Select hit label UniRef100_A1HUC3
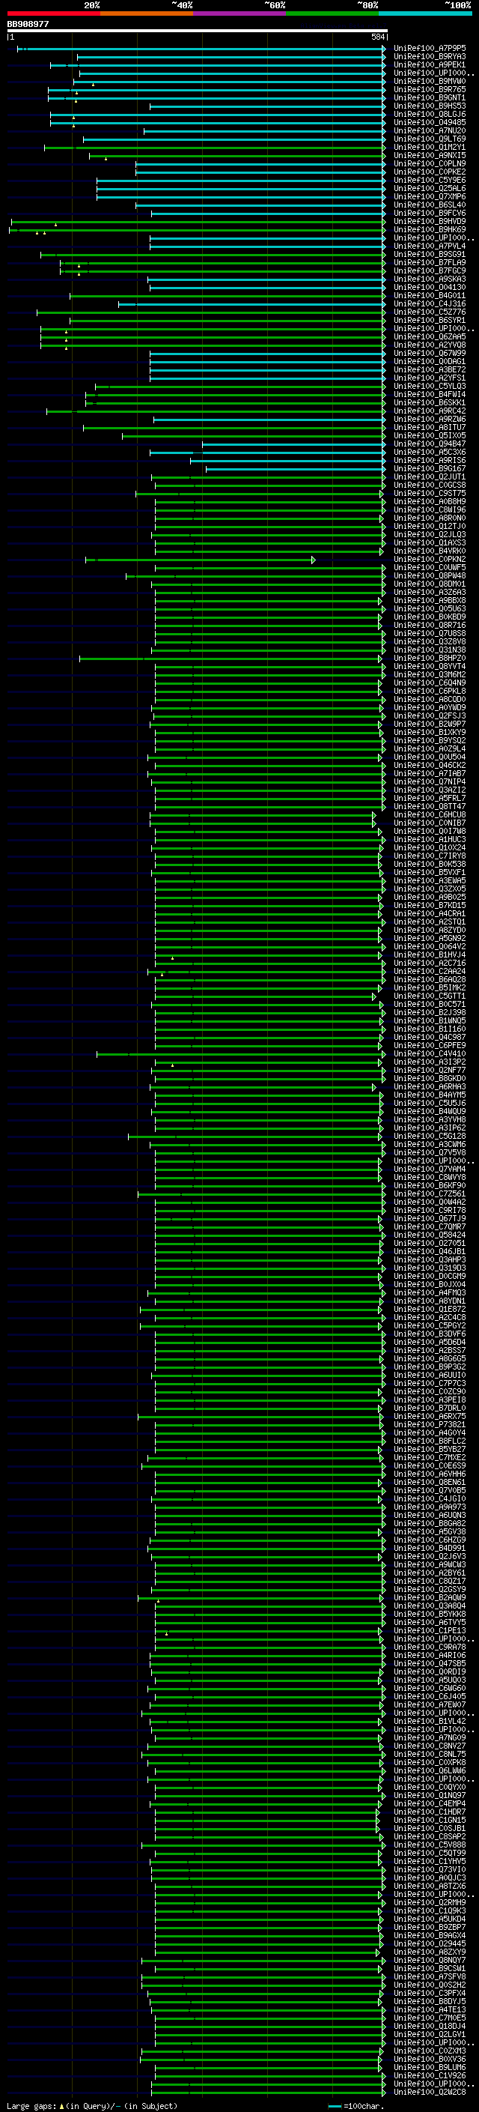The width and height of the screenshot is (479, 2112). [429, 840]
